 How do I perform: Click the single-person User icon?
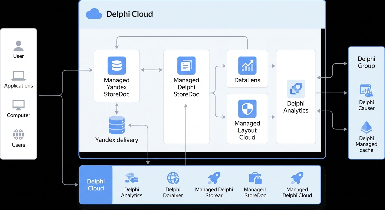[x=19, y=46]
